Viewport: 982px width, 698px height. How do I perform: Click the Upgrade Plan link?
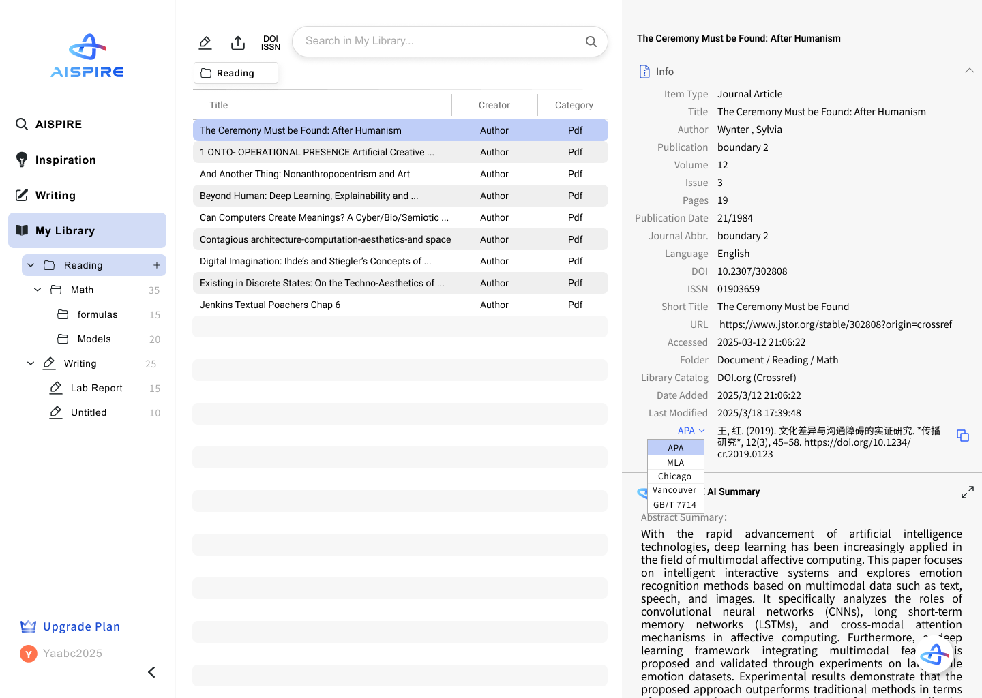point(81,626)
